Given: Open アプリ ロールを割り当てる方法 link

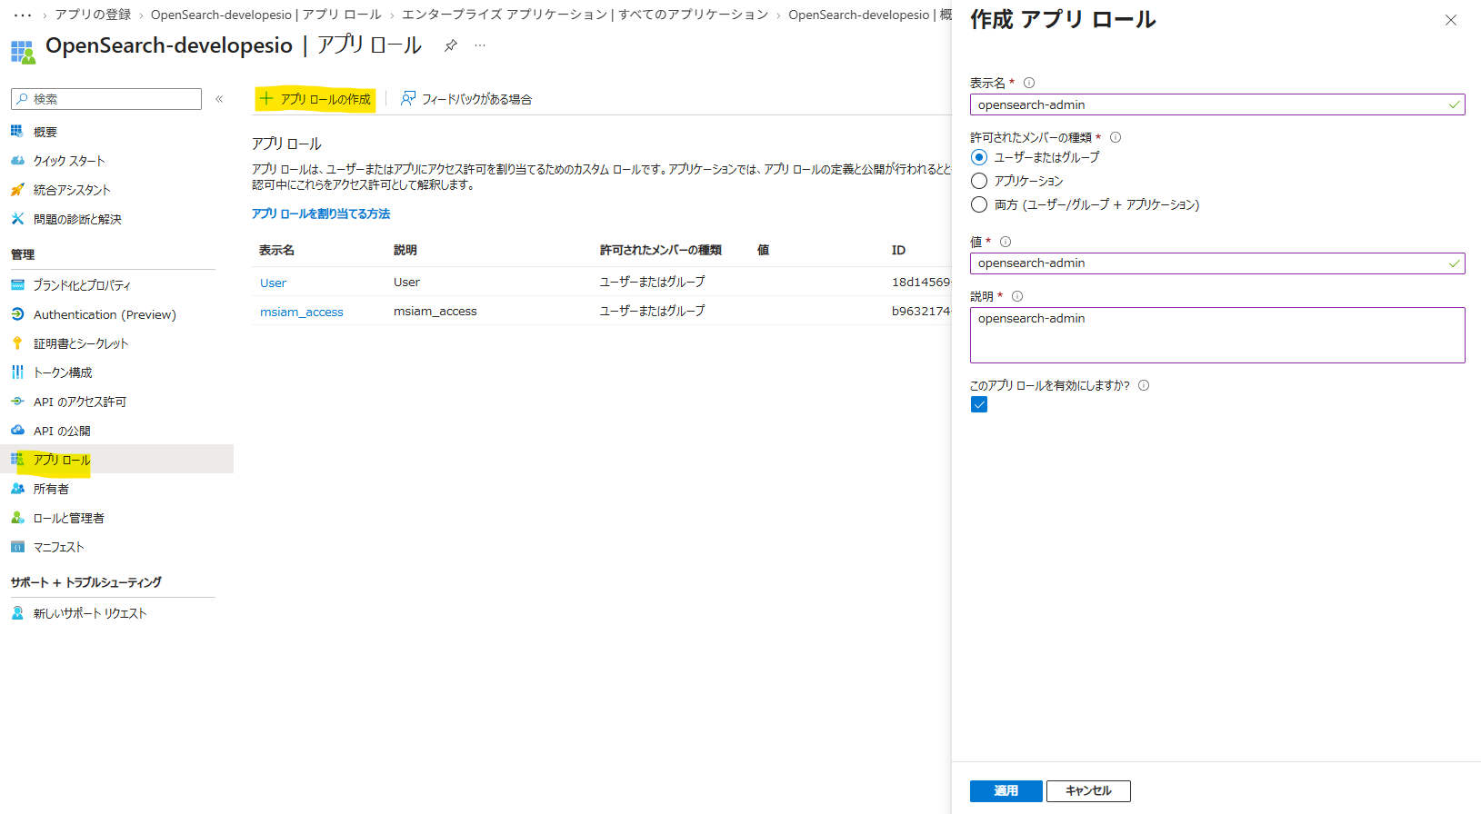Looking at the screenshot, I should tap(321, 213).
